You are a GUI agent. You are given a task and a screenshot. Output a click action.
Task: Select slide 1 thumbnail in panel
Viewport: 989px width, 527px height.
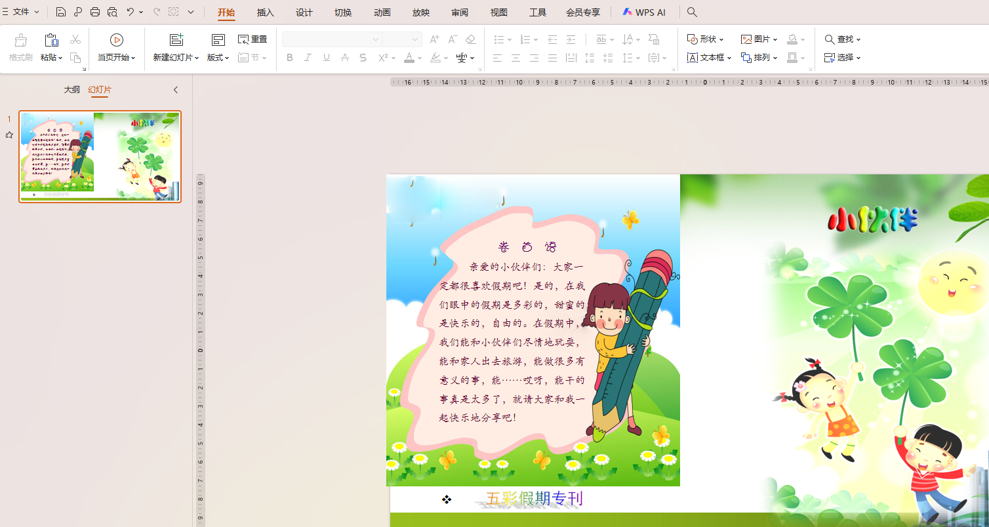click(100, 156)
